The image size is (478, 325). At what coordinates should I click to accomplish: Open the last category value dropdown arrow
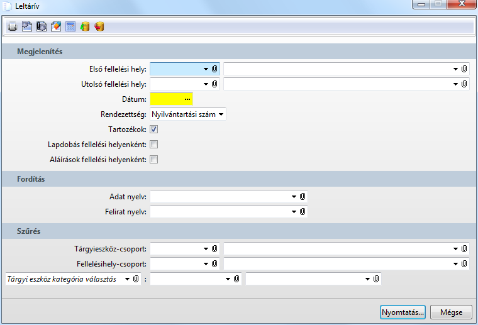(367, 279)
